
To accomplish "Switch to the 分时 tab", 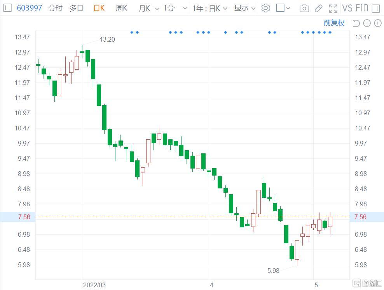I will coord(55,8).
